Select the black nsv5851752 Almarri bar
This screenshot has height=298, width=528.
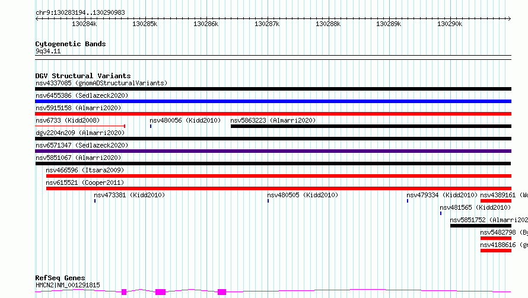tap(481, 226)
